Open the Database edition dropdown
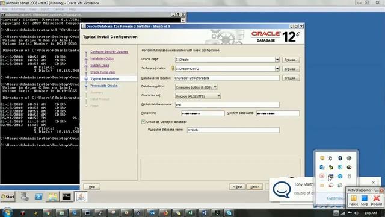This screenshot has width=385, height=217. tap(196, 87)
